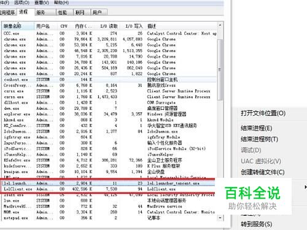Sort by 内存 column header
The image size is (307, 230).
click(84, 26)
